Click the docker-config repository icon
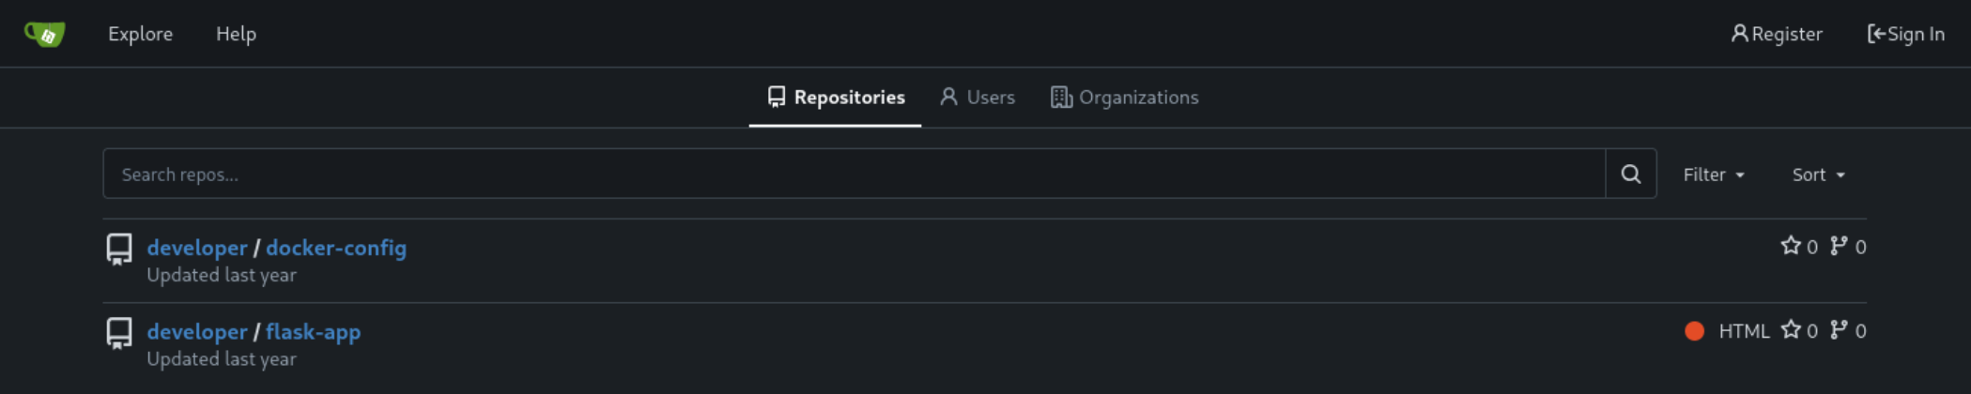1971x394 pixels. 119,250
